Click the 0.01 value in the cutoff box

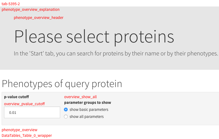[x=13, y=112]
